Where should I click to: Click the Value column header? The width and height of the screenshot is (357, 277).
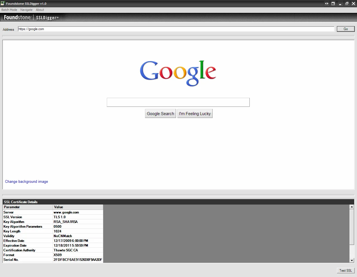coord(78,207)
